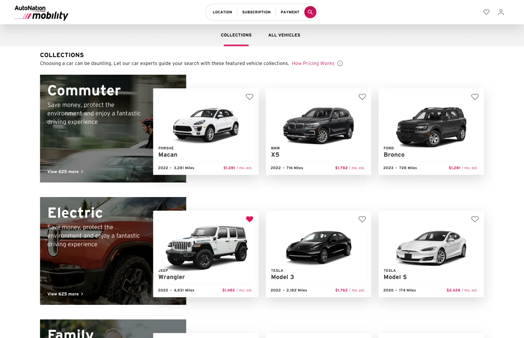Click the JEEP brand label
524x338 pixels.
[163, 271]
